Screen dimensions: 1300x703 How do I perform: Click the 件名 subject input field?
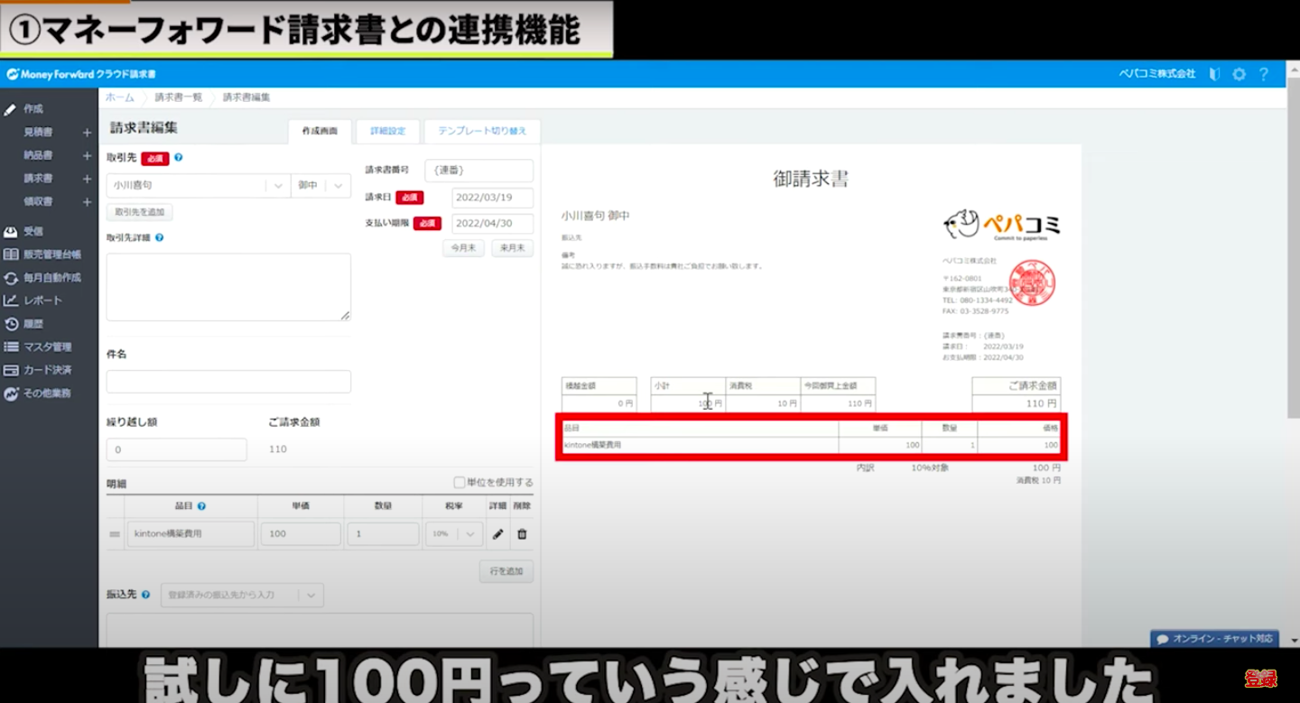coord(228,382)
